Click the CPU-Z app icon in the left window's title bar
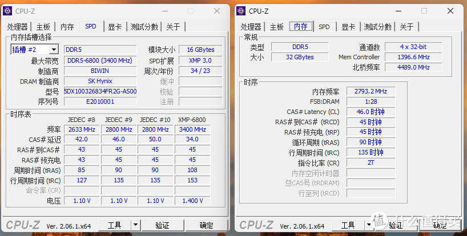Image resolution: width=467 pixels, height=236 pixels. (7, 11)
